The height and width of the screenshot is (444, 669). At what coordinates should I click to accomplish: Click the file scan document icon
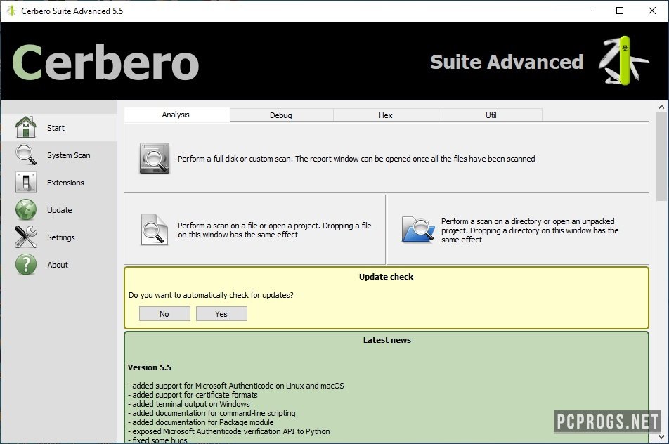(x=154, y=230)
